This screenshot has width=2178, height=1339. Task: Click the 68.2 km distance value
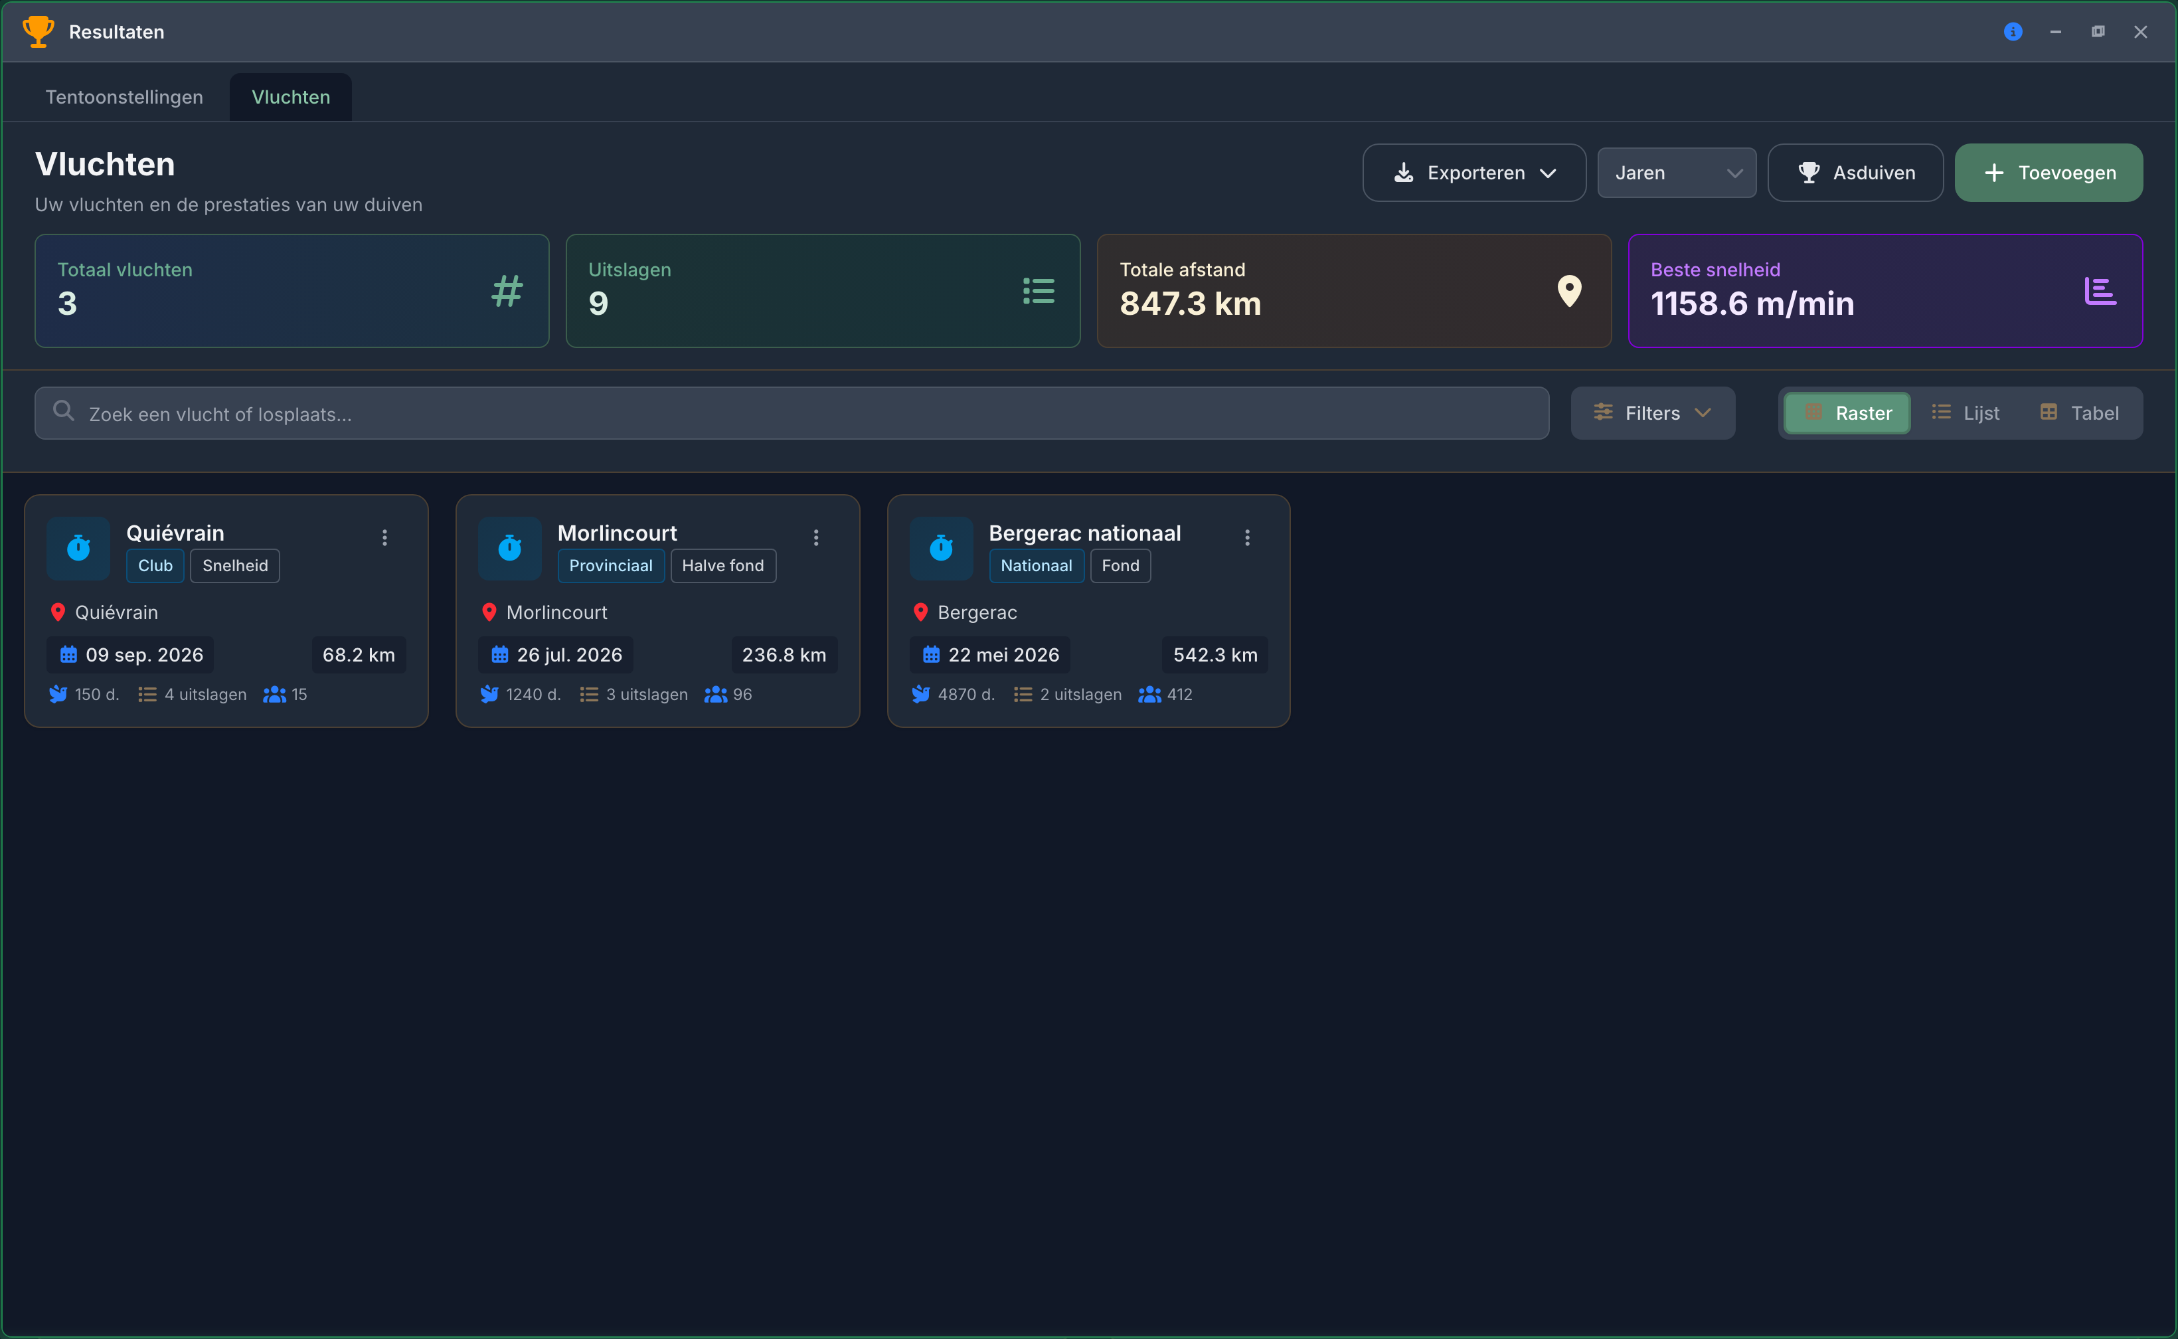(359, 654)
